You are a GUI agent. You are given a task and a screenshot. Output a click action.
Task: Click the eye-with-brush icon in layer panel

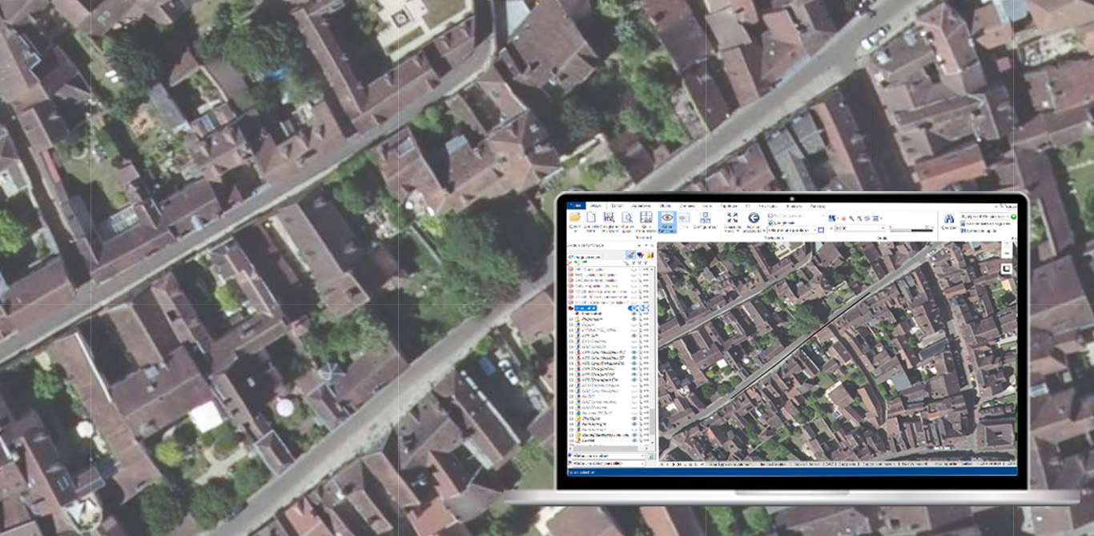coord(630,255)
